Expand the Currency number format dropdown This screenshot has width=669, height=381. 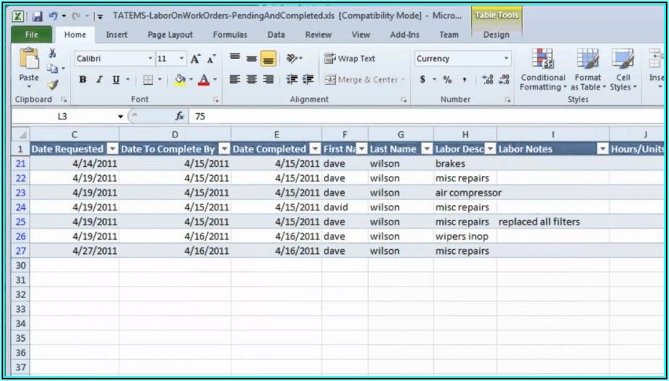coord(506,59)
